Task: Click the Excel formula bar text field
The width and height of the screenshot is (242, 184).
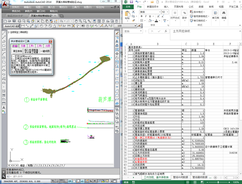Action: [205, 34]
